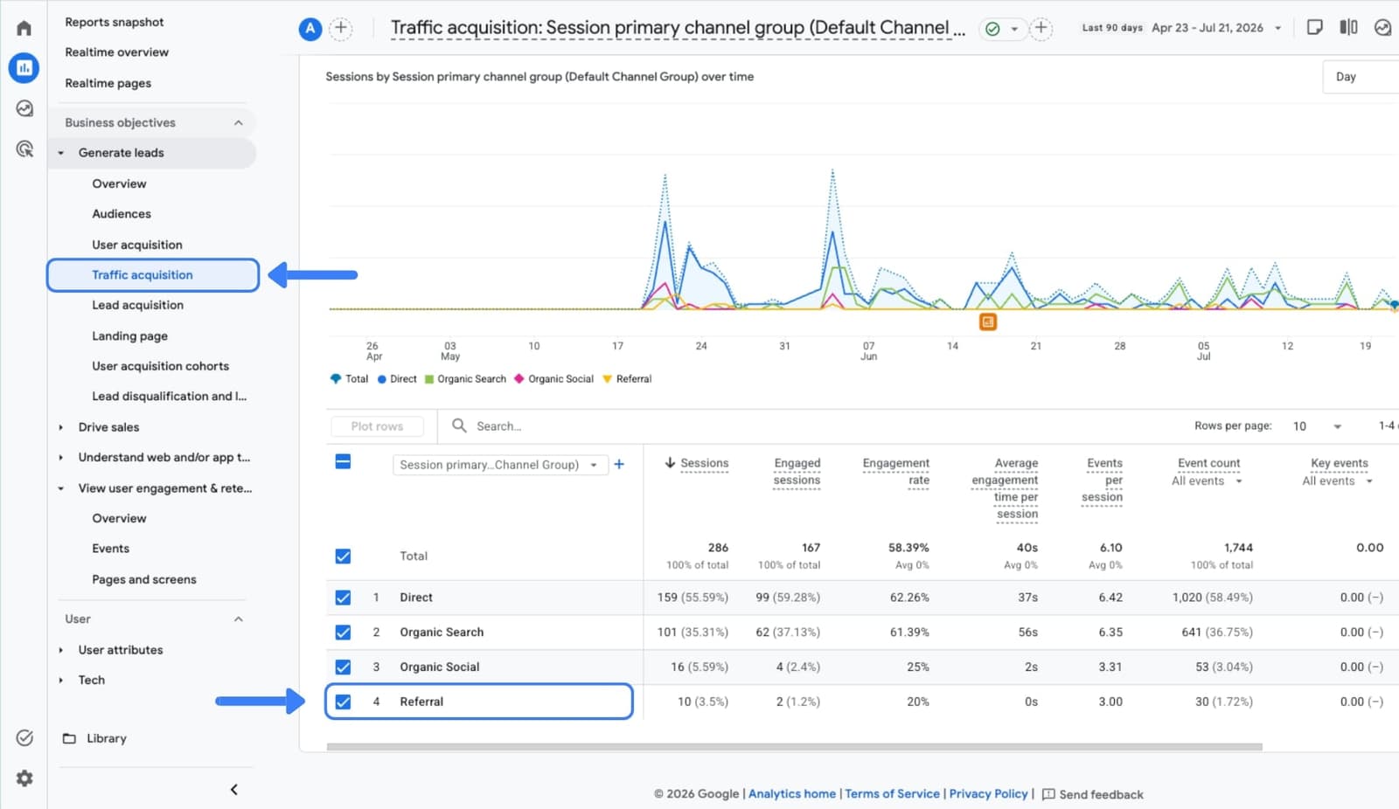Click into the table Search field
The image size is (1399, 809).
click(498, 426)
